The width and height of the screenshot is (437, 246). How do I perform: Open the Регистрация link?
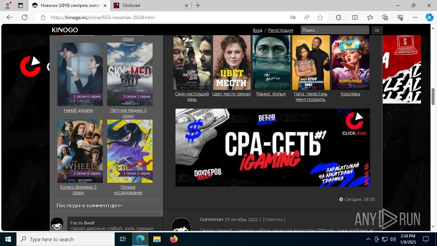pyautogui.click(x=280, y=30)
